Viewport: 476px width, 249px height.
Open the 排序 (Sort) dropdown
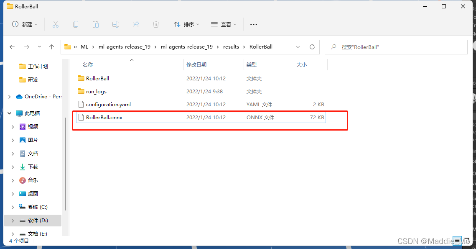tap(186, 24)
